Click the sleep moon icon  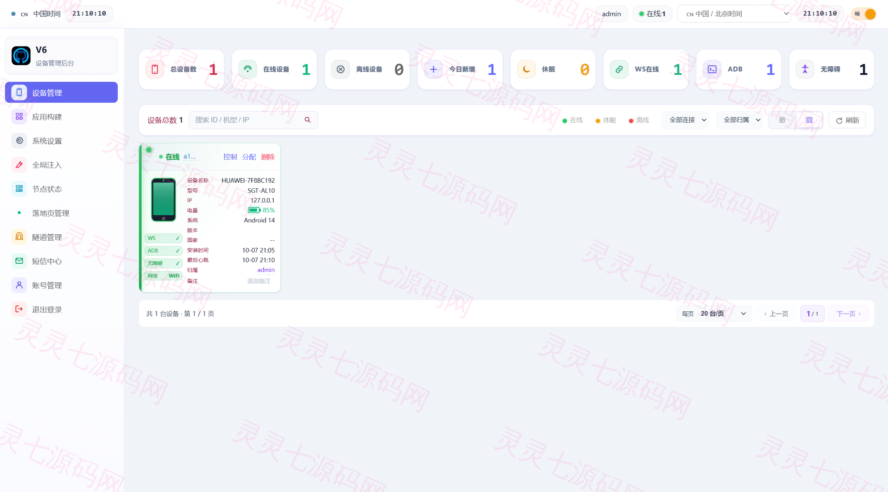pos(526,69)
